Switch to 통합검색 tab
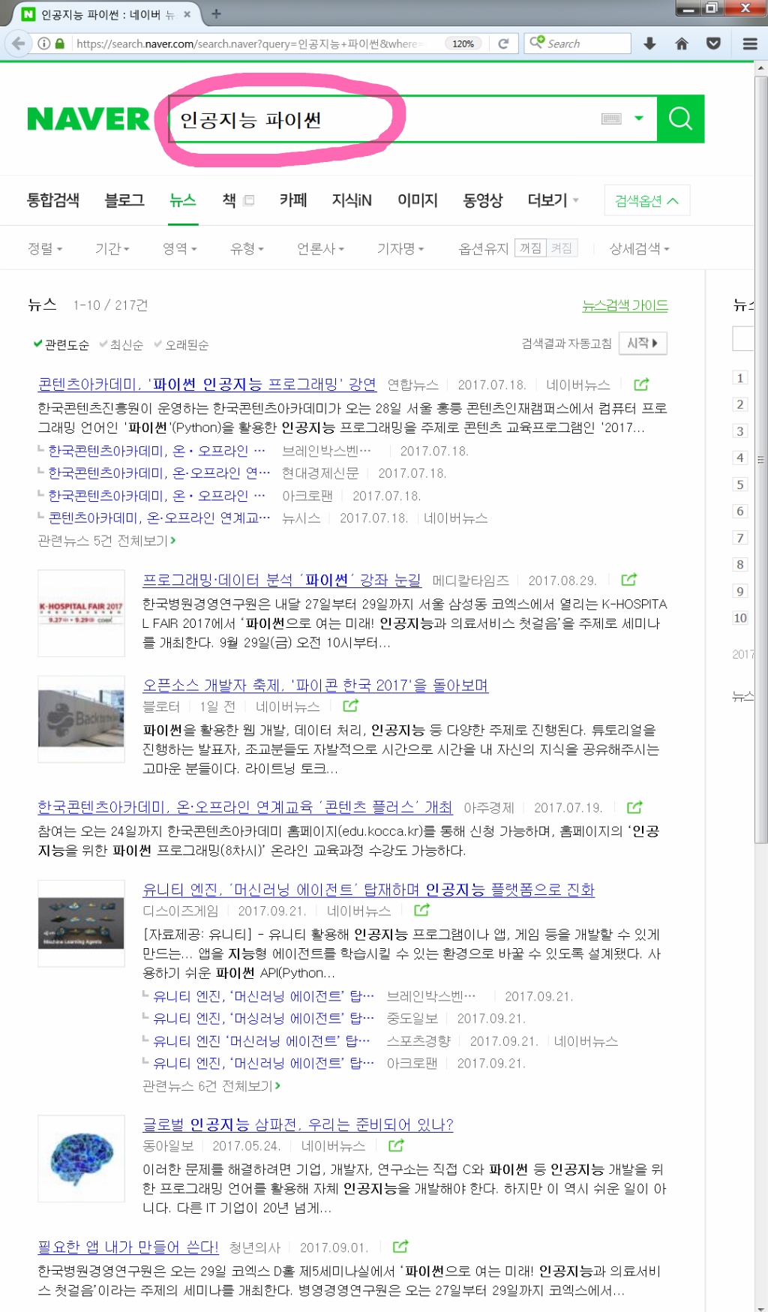 pyautogui.click(x=52, y=200)
